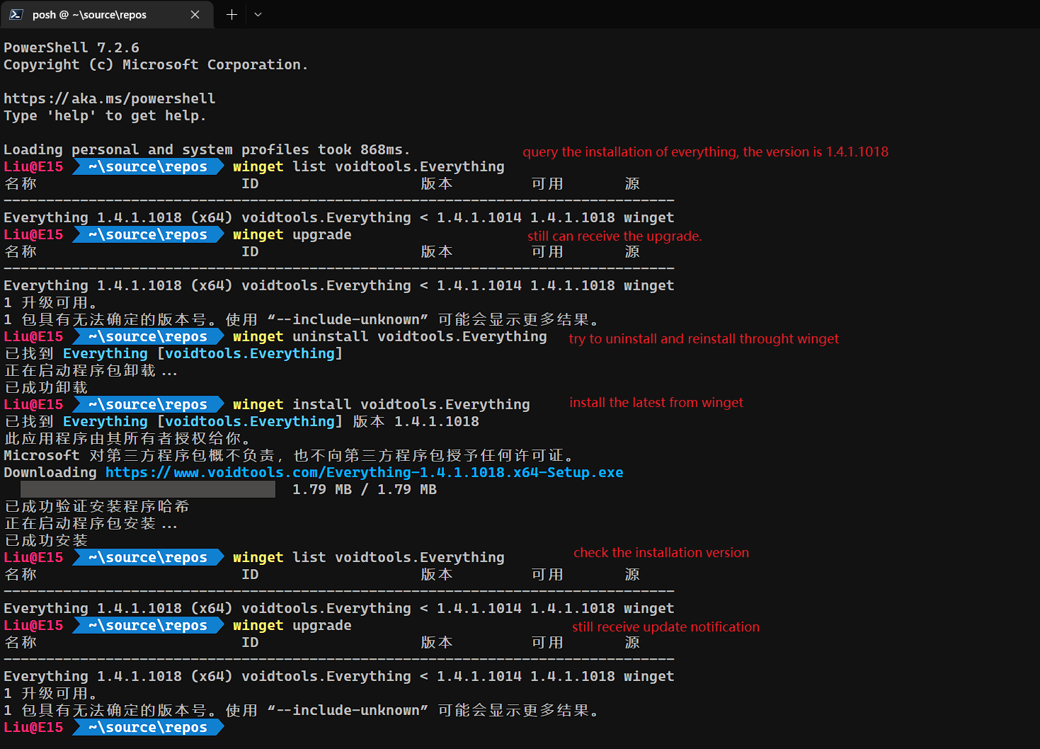
Task: Click the 'PowerShell 7.2.6' text line
Action: pyautogui.click(x=72, y=47)
